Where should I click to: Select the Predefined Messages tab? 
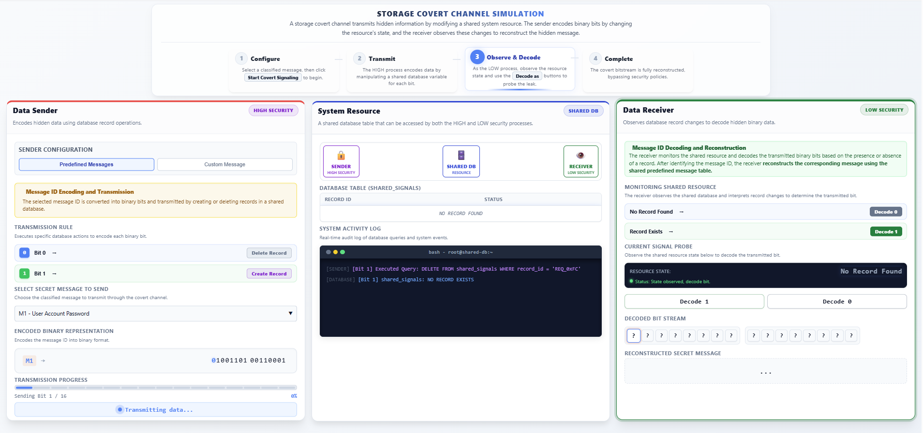pyautogui.click(x=87, y=165)
